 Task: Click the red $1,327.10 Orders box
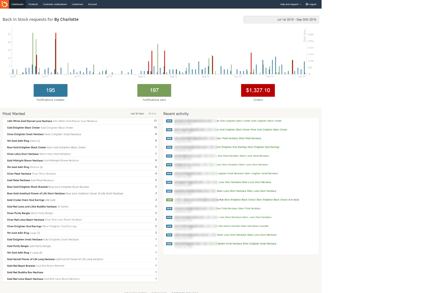coord(258,90)
